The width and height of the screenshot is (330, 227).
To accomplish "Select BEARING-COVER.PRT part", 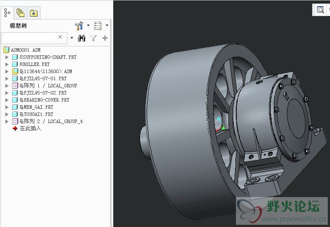I will pyautogui.click(x=45, y=100).
